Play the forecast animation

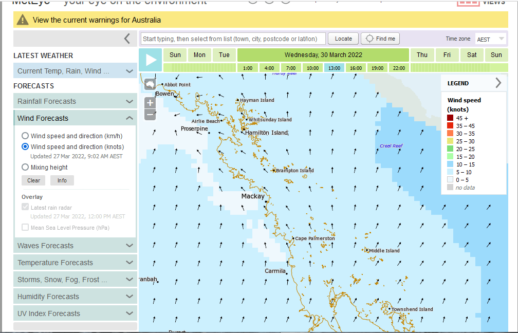[x=151, y=60]
